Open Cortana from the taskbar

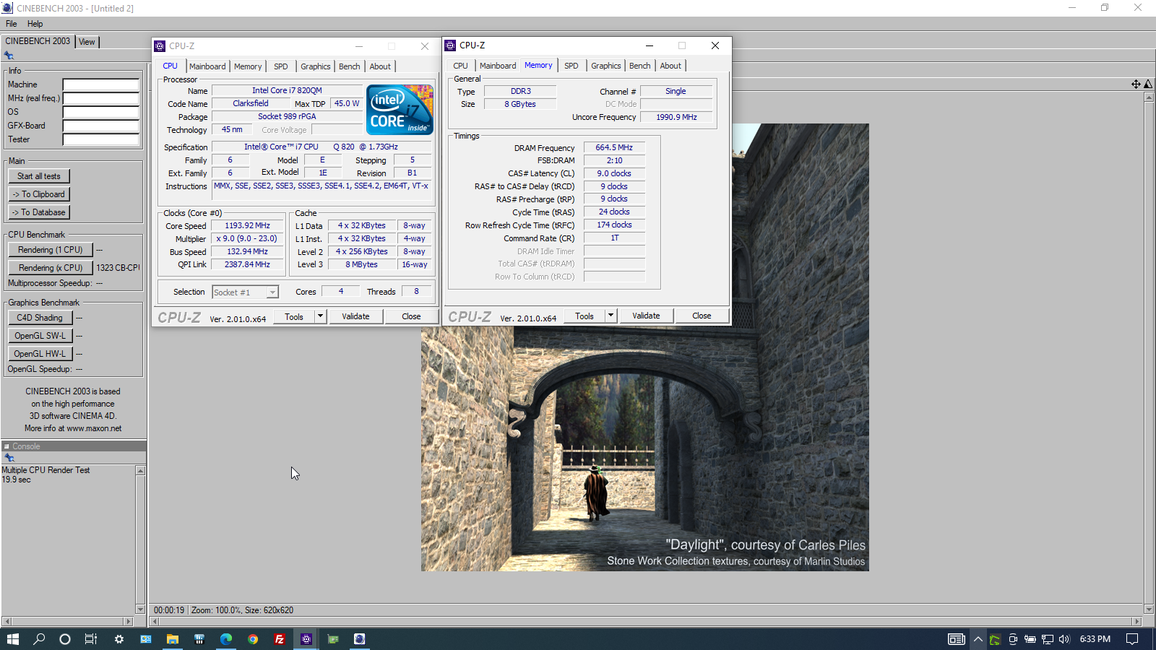(x=65, y=639)
